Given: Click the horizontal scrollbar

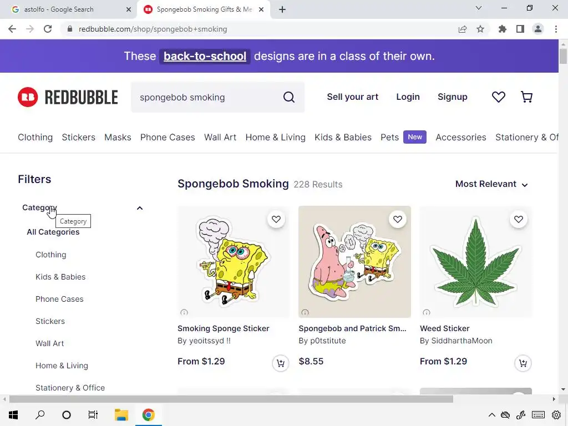Looking at the screenshot, I should (x=231, y=399).
